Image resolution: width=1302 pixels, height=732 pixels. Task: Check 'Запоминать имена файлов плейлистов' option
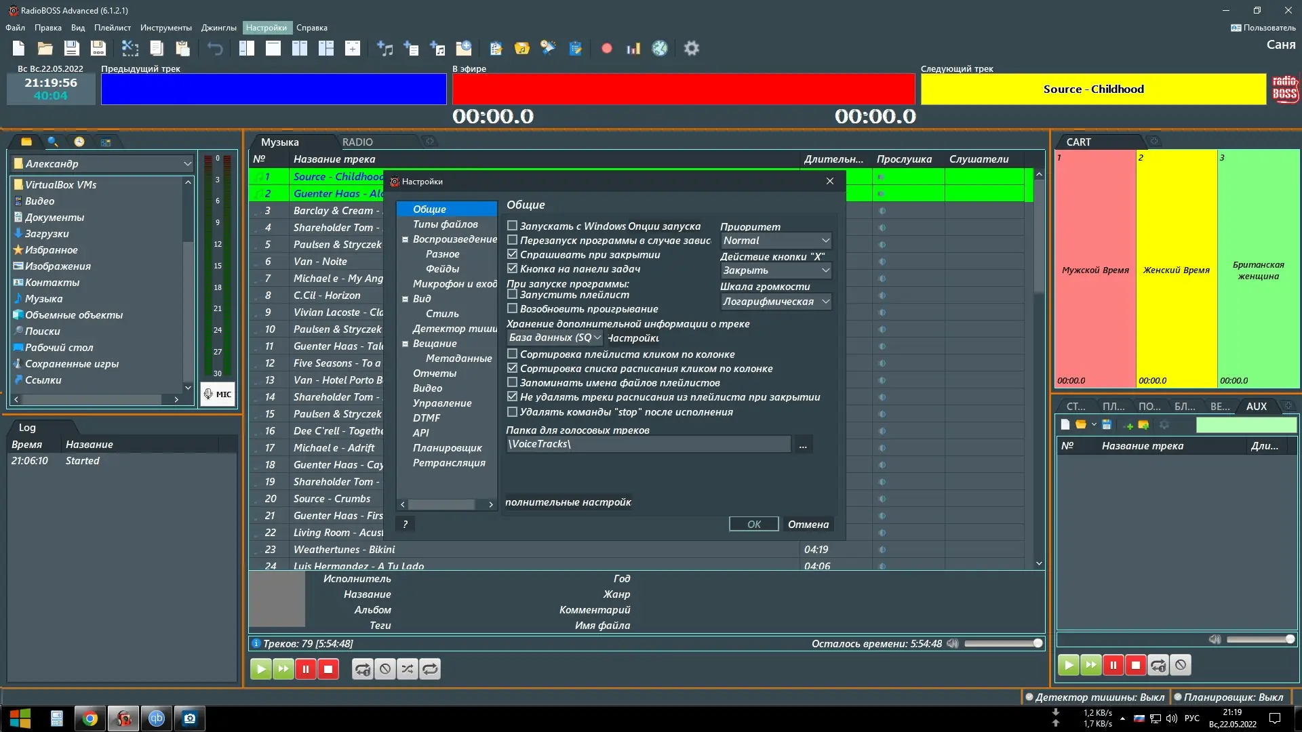[x=513, y=382]
